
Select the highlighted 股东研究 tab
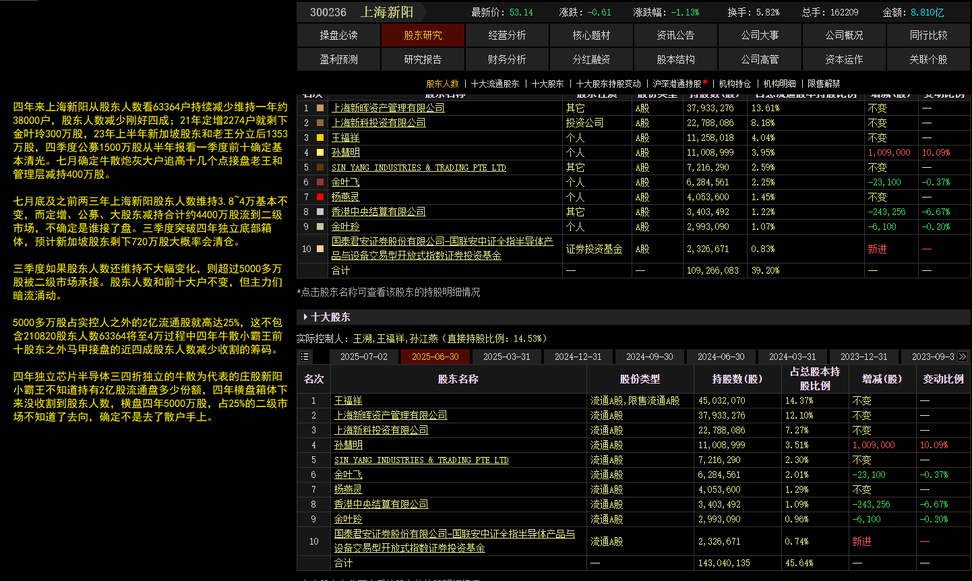pos(423,35)
